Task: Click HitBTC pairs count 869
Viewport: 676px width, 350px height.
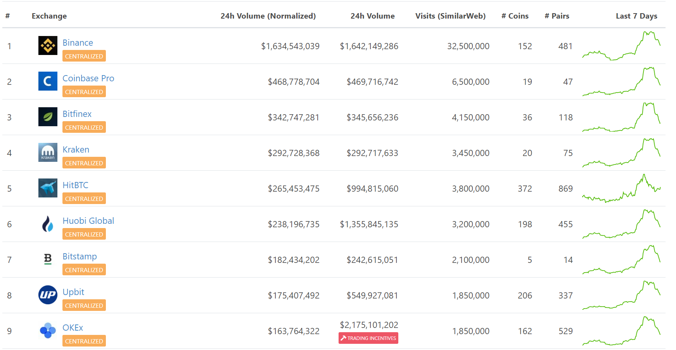Action: (565, 189)
